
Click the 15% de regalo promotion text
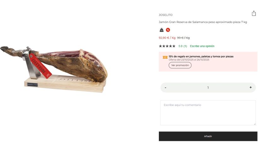[x=201, y=57]
